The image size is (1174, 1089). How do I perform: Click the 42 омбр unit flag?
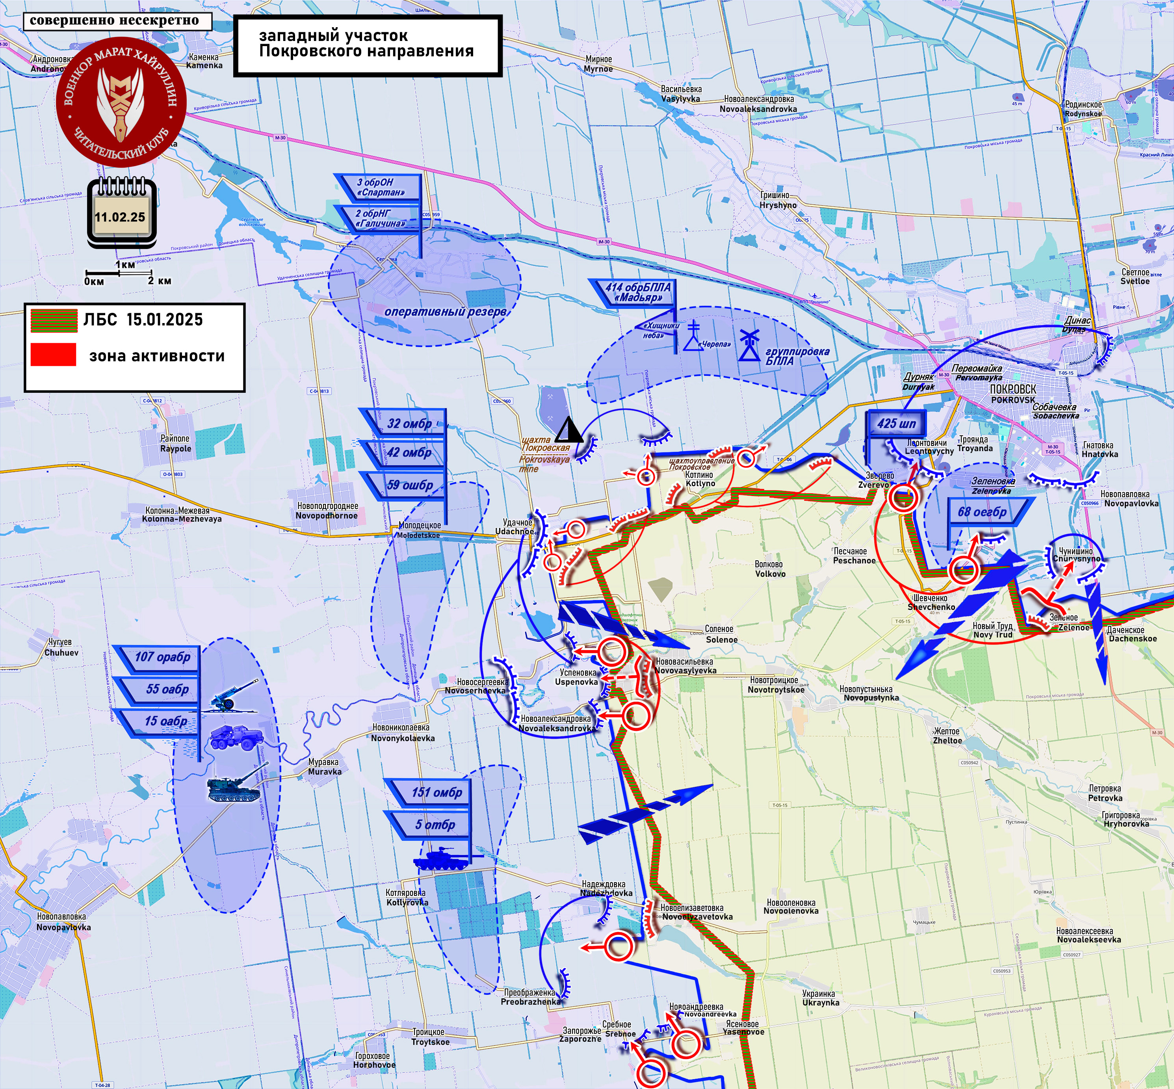(x=405, y=453)
